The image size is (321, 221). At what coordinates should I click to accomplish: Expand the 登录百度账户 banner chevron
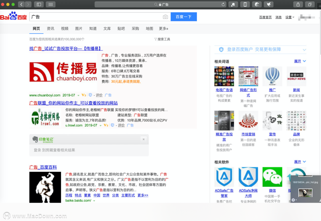pos(304,50)
